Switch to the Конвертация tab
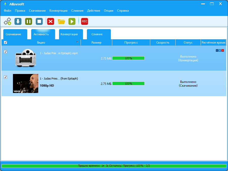Image resolution: width=228 pixels, height=171 pixels. click(x=71, y=34)
